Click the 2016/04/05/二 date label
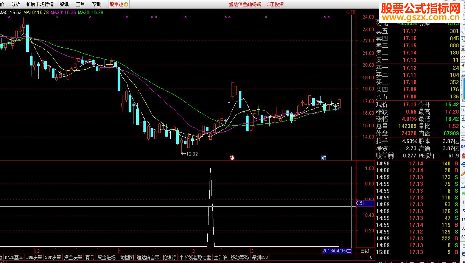 [x=337, y=251]
